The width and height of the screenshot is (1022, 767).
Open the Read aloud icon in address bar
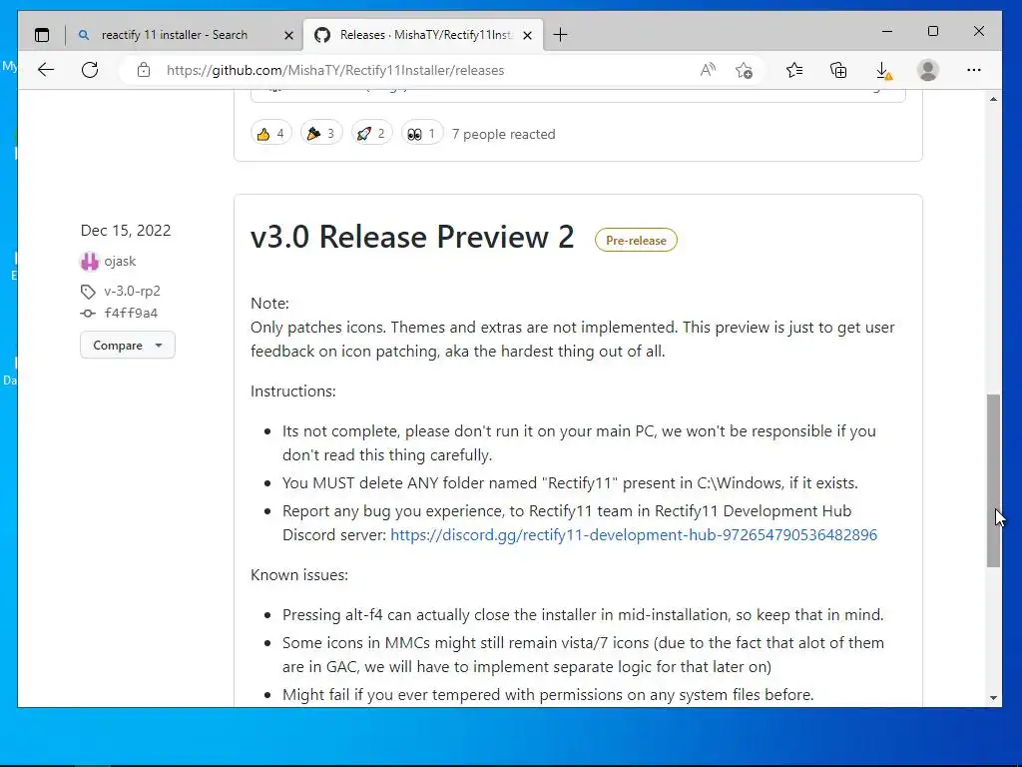tap(708, 70)
